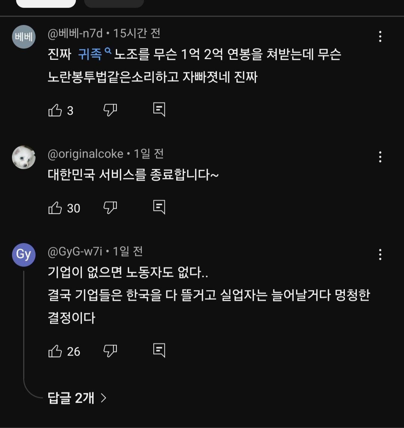Open the 귀족 highlighted search link
The image size is (404, 428).
(93, 54)
